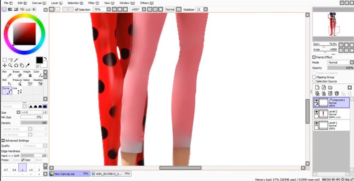Collapse the Advanced Settings section
The image size is (354, 181).
3,141
